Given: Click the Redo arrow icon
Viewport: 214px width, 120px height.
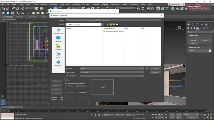Looking at the screenshot, I should point(8,9).
